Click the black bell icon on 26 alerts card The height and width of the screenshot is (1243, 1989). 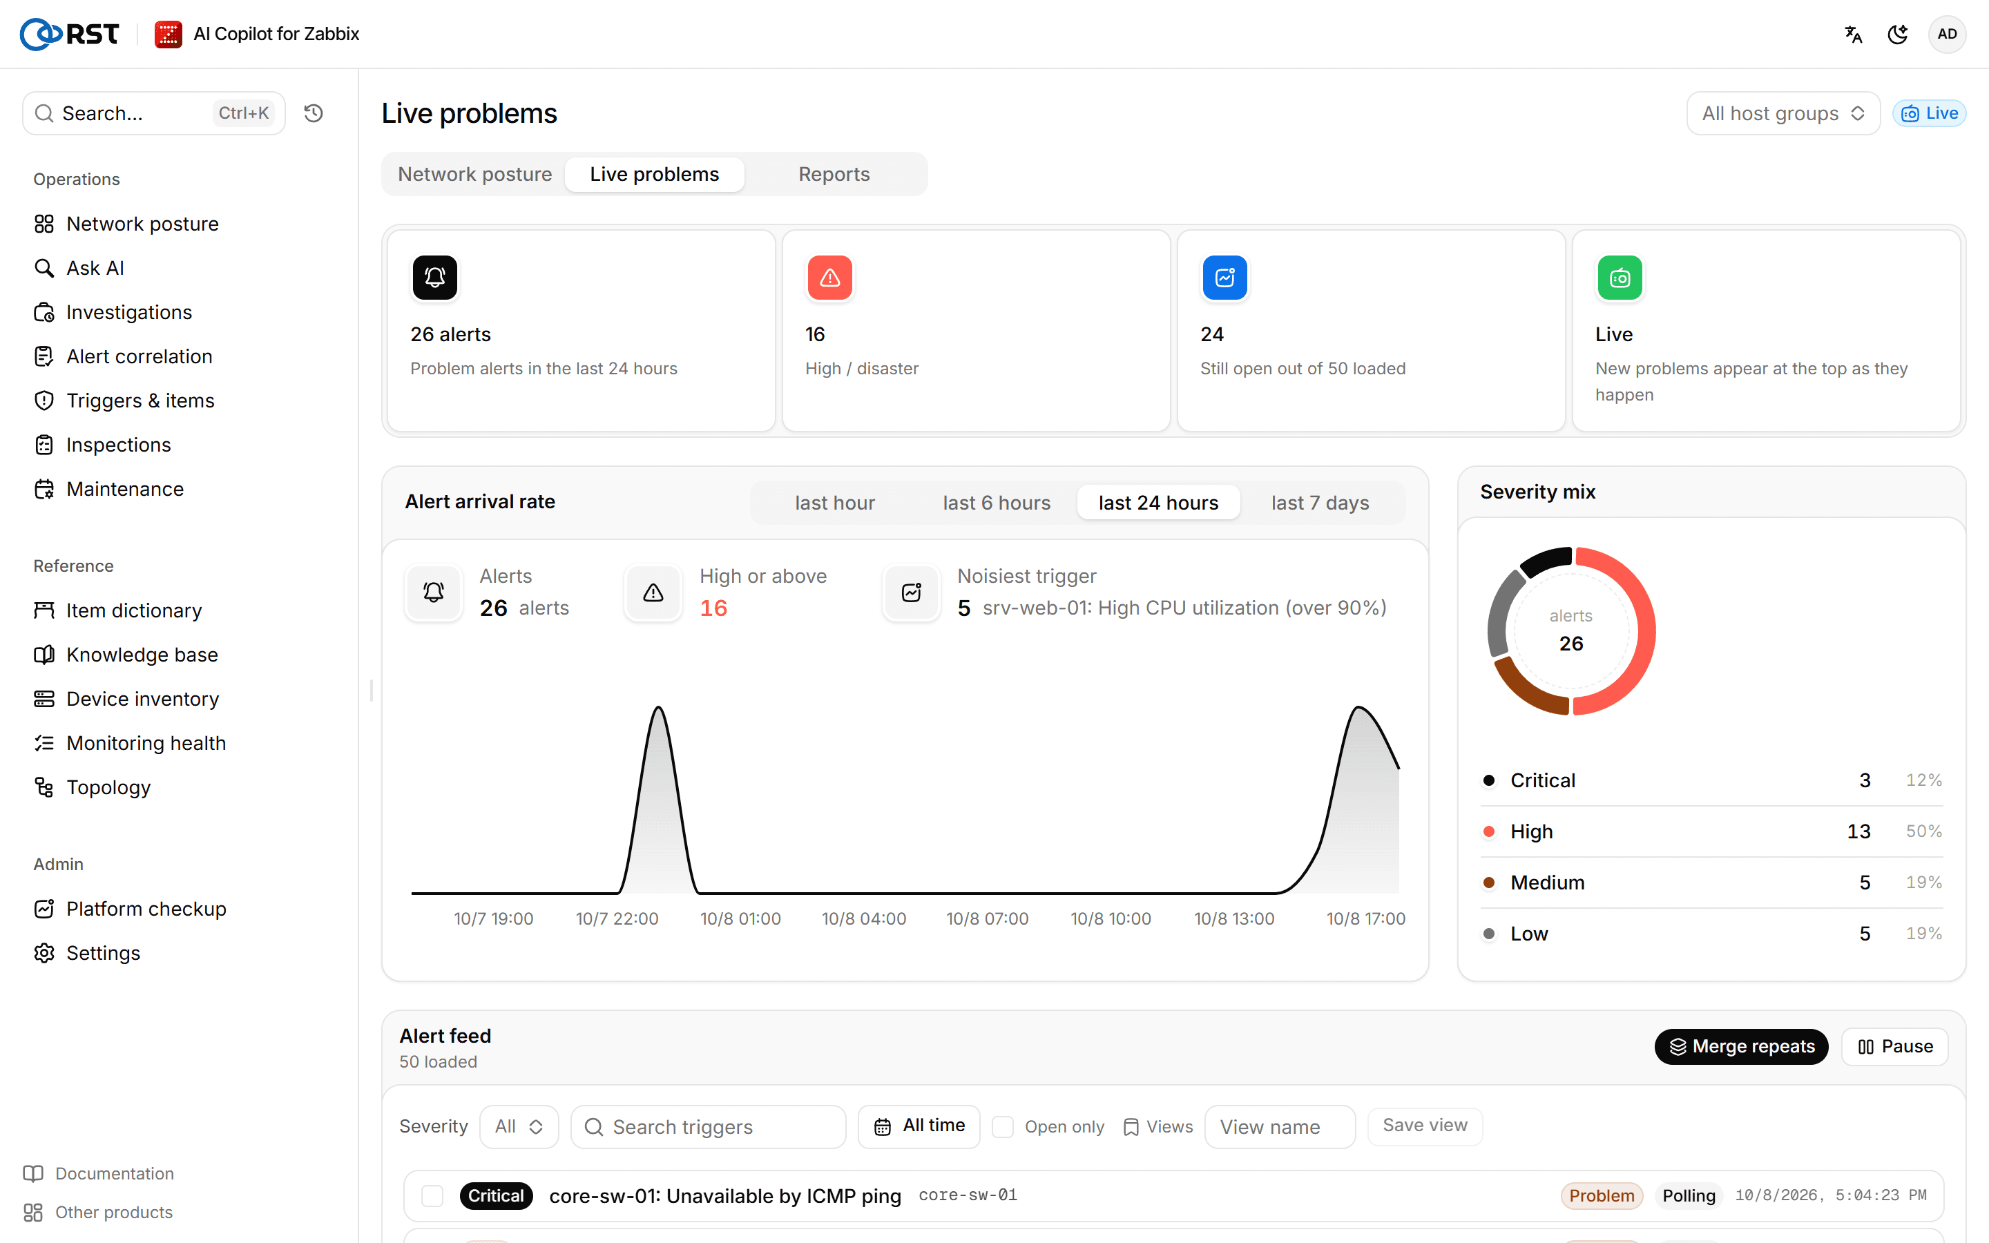coord(435,278)
